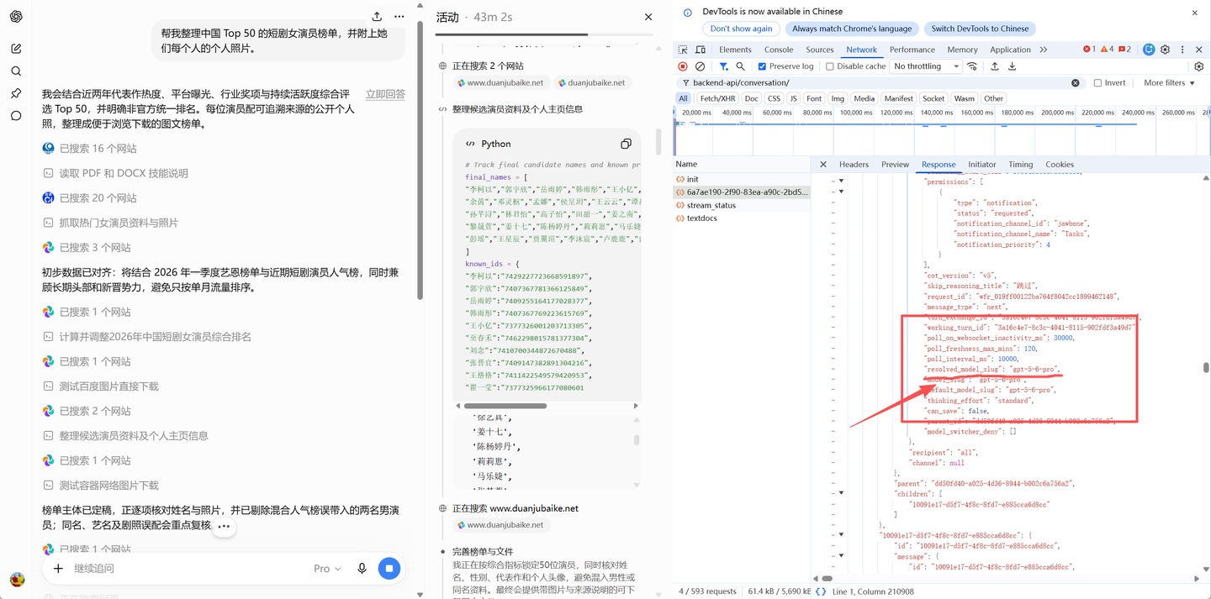Filter requests by Doc type
This screenshot has width=1211, height=599.
coord(751,98)
